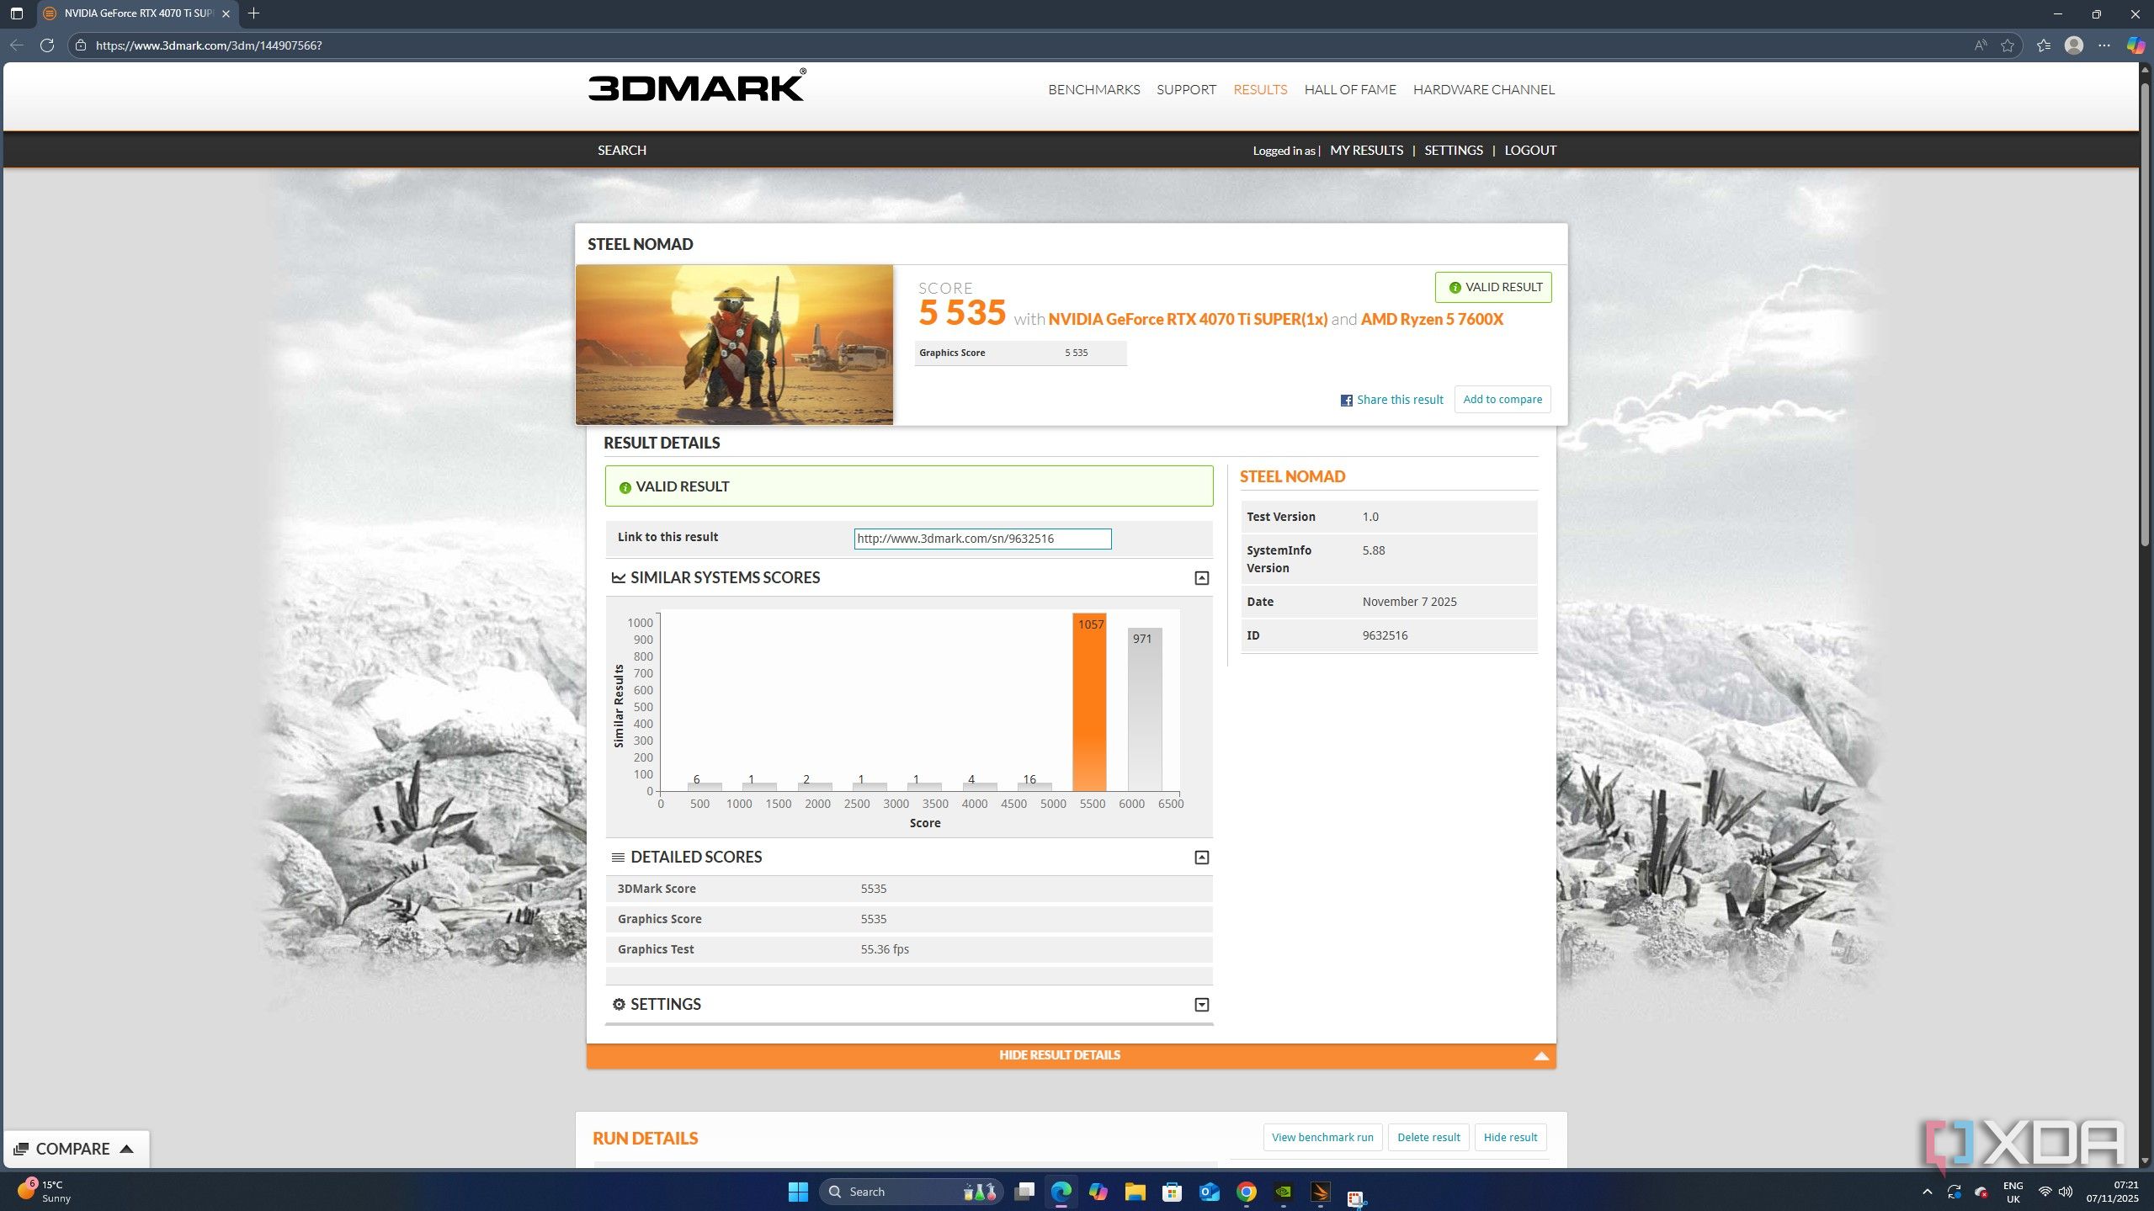
Task: Click the orange 1057 chart bar
Action: click(1088, 702)
